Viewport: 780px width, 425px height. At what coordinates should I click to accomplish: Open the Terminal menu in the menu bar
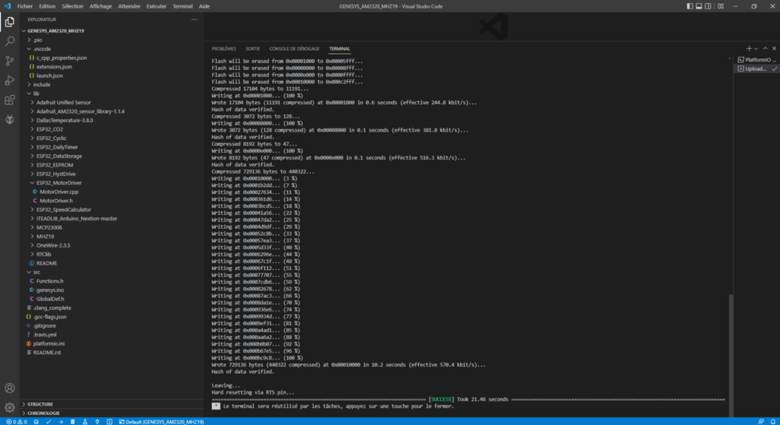tap(183, 6)
